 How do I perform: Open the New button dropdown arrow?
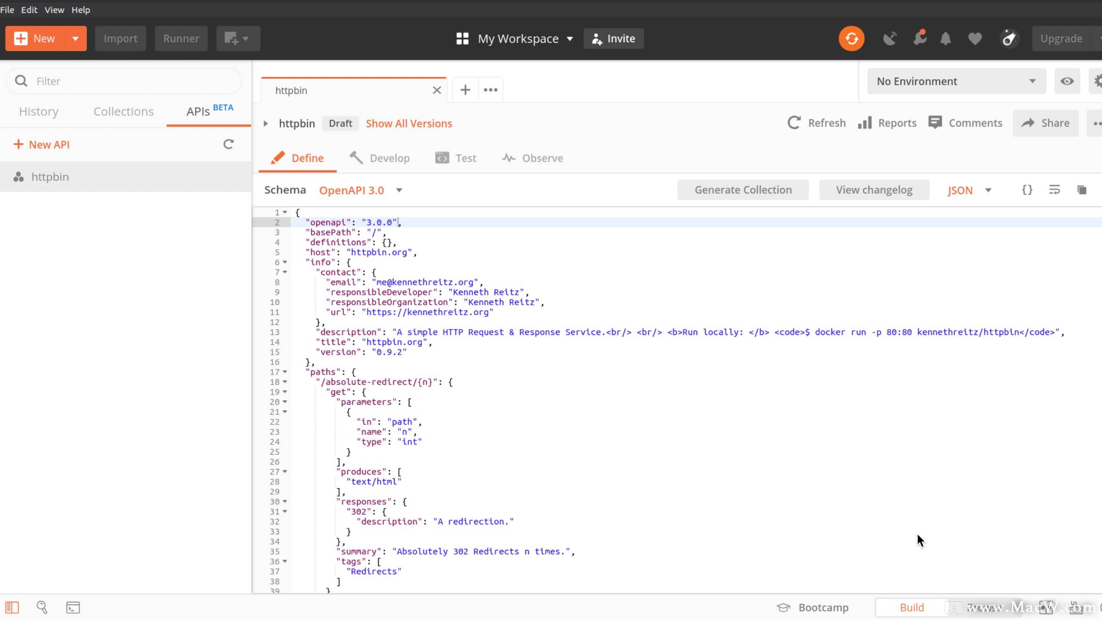pyautogui.click(x=75, y=39)
